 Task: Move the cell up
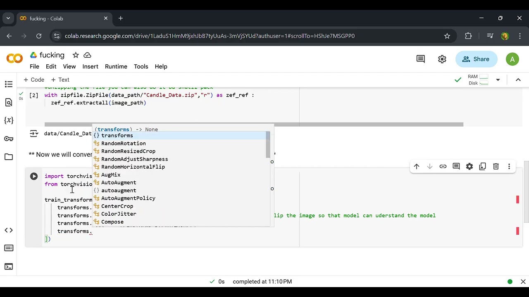click(417, 166)
